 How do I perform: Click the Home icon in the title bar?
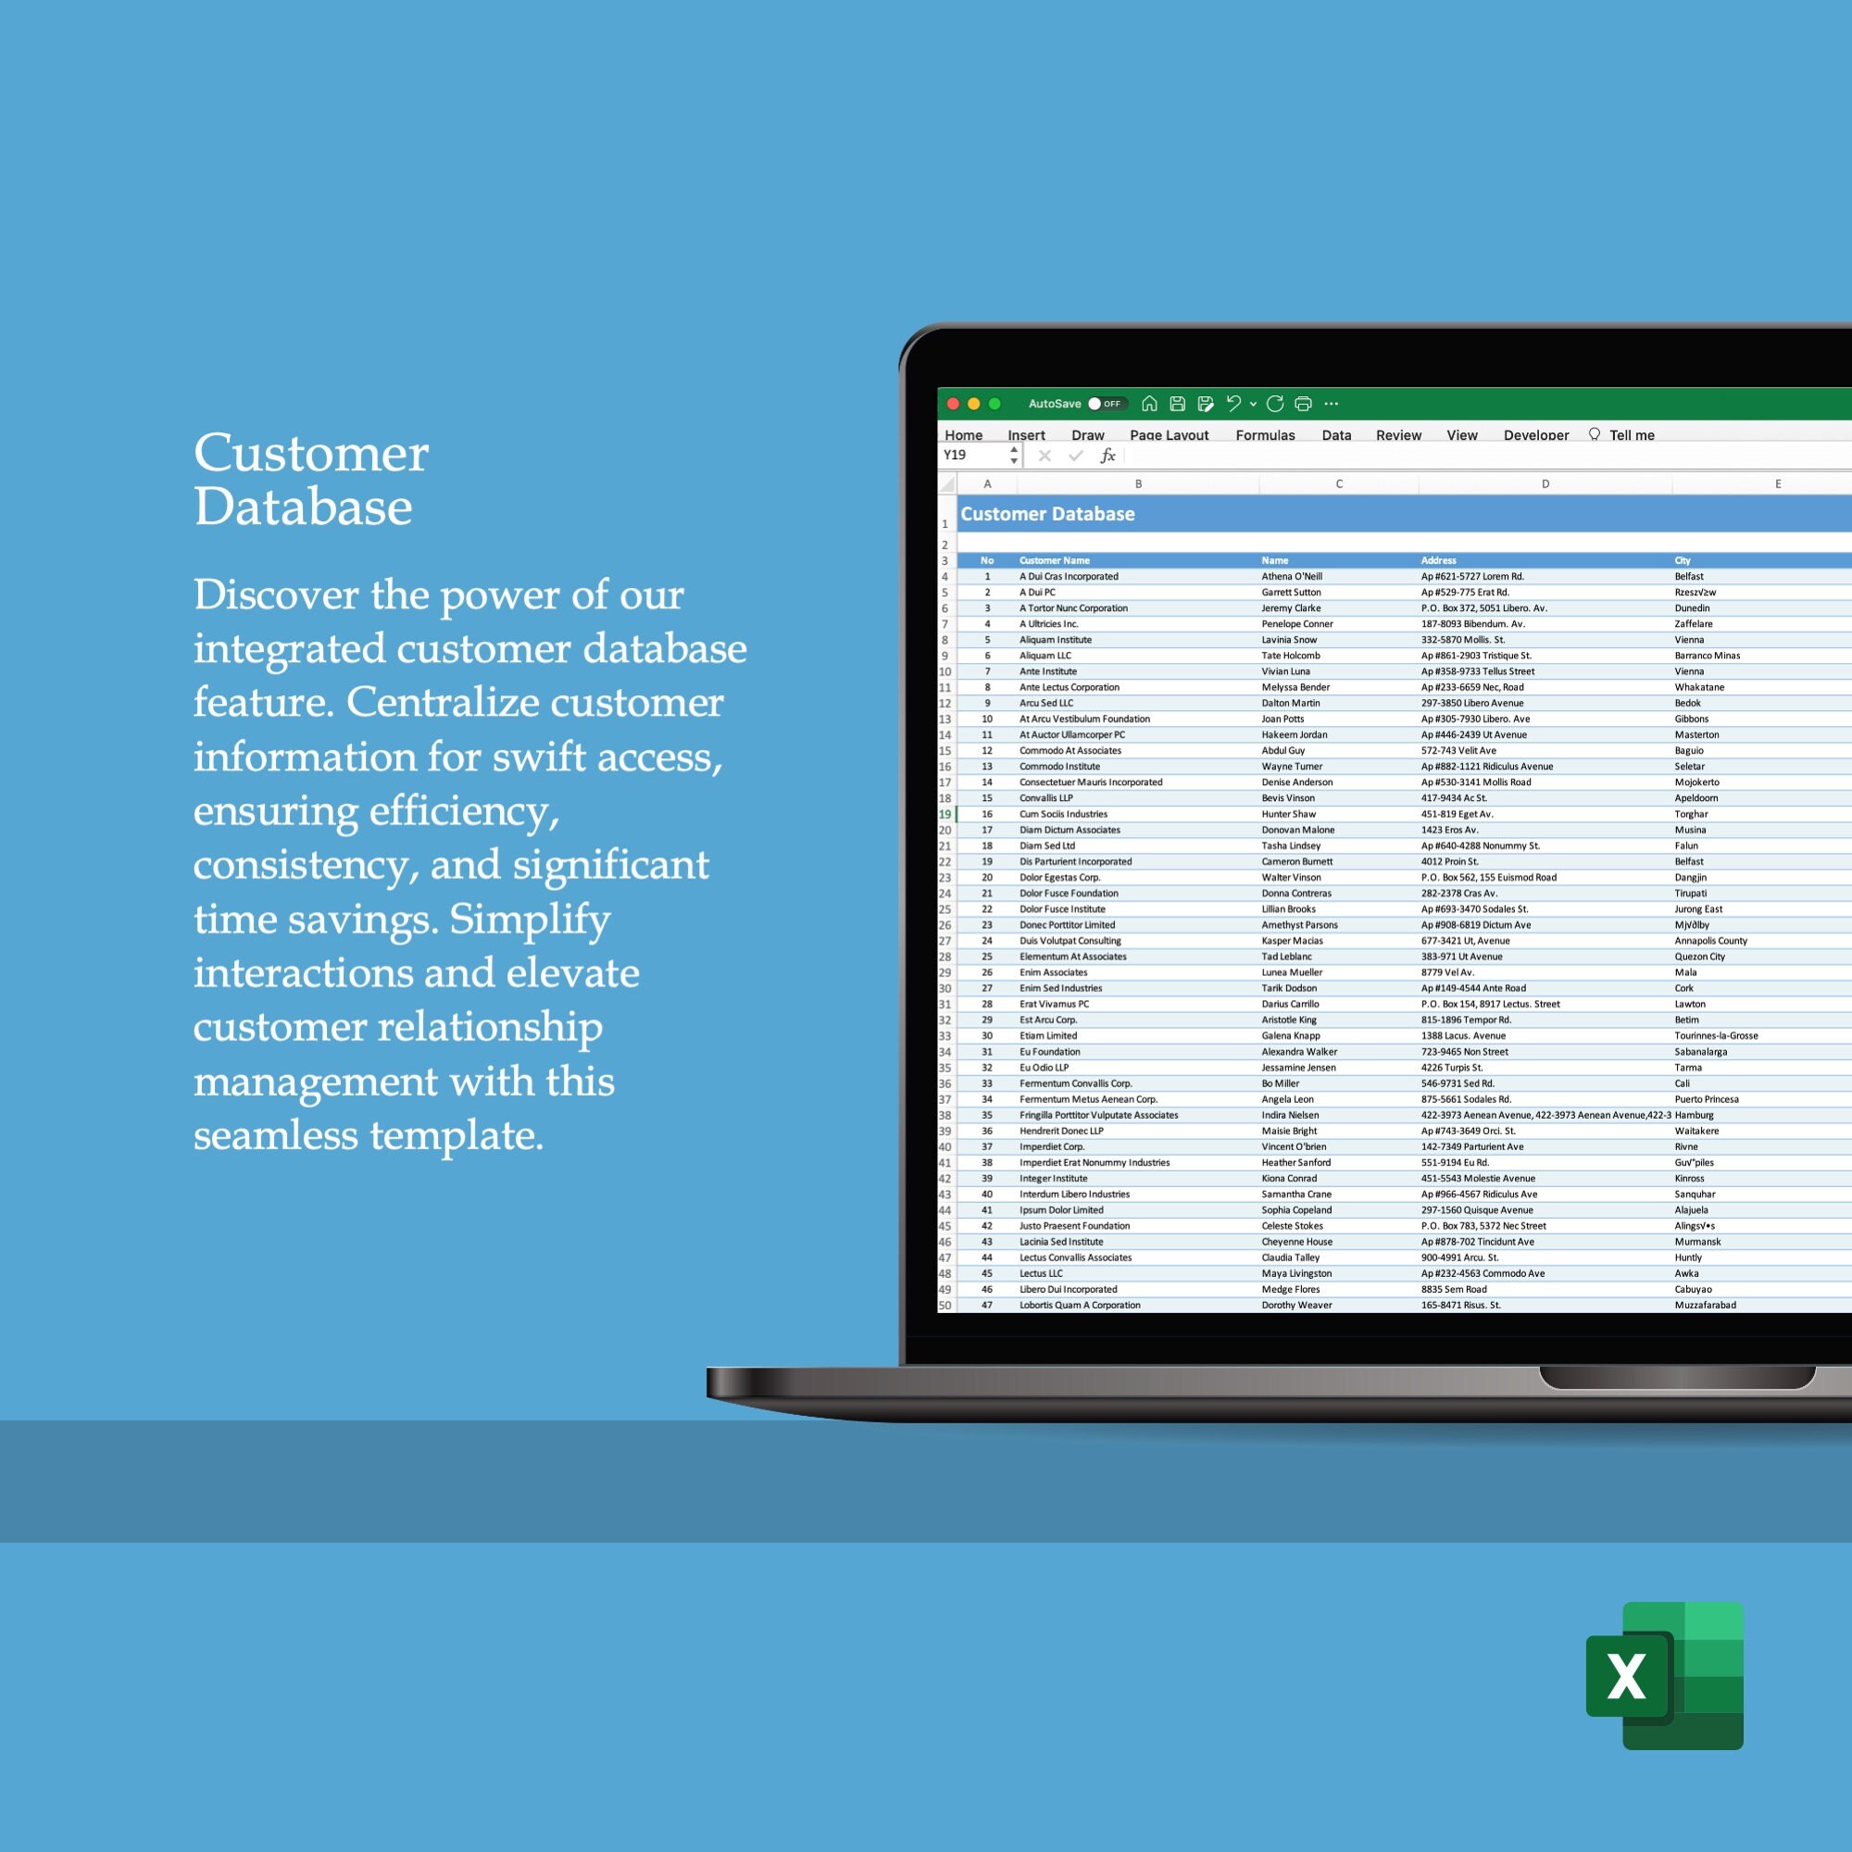click(1149, 404)
